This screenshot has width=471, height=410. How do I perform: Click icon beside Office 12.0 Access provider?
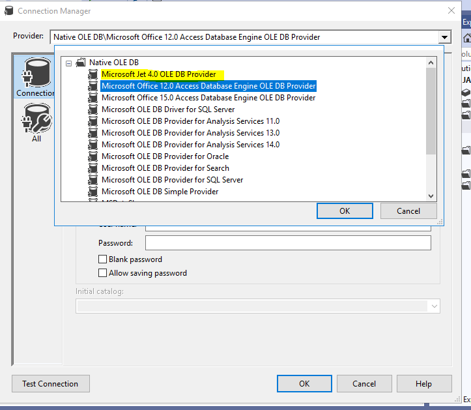pos(93,86)
